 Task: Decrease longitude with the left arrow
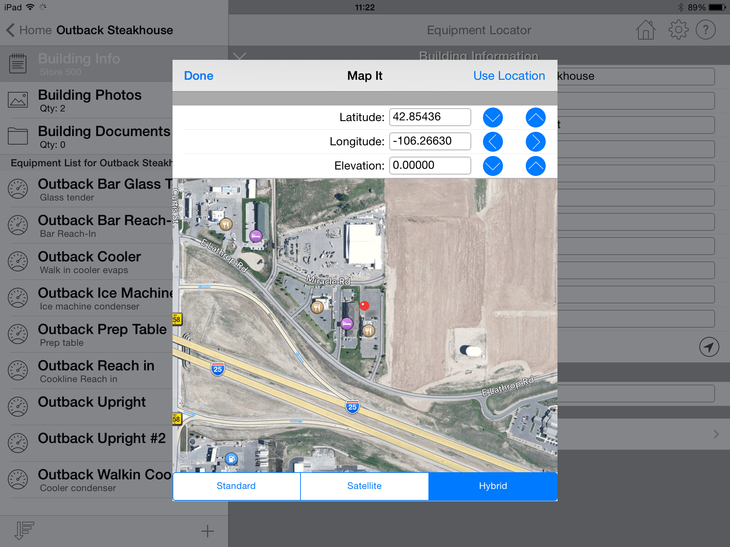click(x=493, y=142)
